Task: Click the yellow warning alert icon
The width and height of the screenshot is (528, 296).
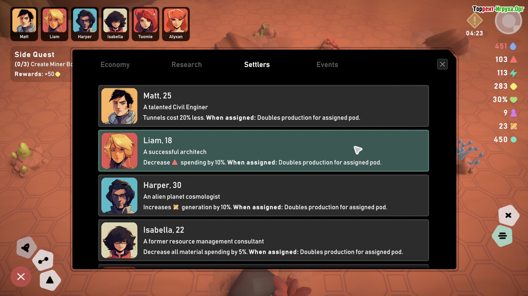Action: [475, 20]
